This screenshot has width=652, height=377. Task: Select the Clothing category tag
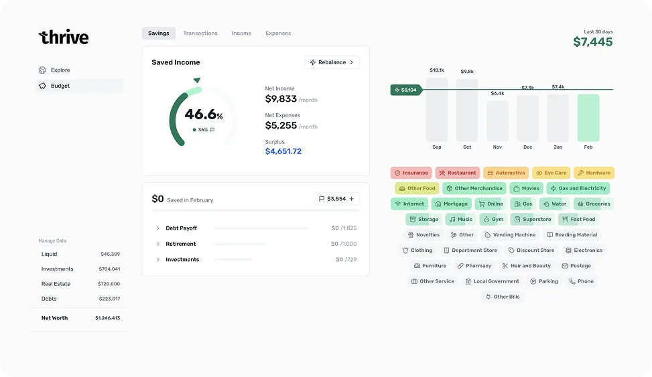(x=417, y=250)
